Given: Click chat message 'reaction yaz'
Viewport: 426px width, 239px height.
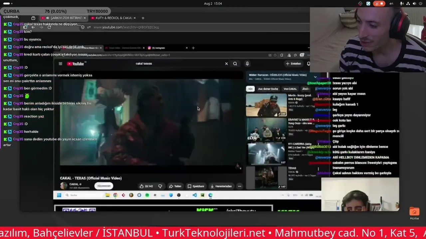Looking at the screenshot, I should coord(34,117).
